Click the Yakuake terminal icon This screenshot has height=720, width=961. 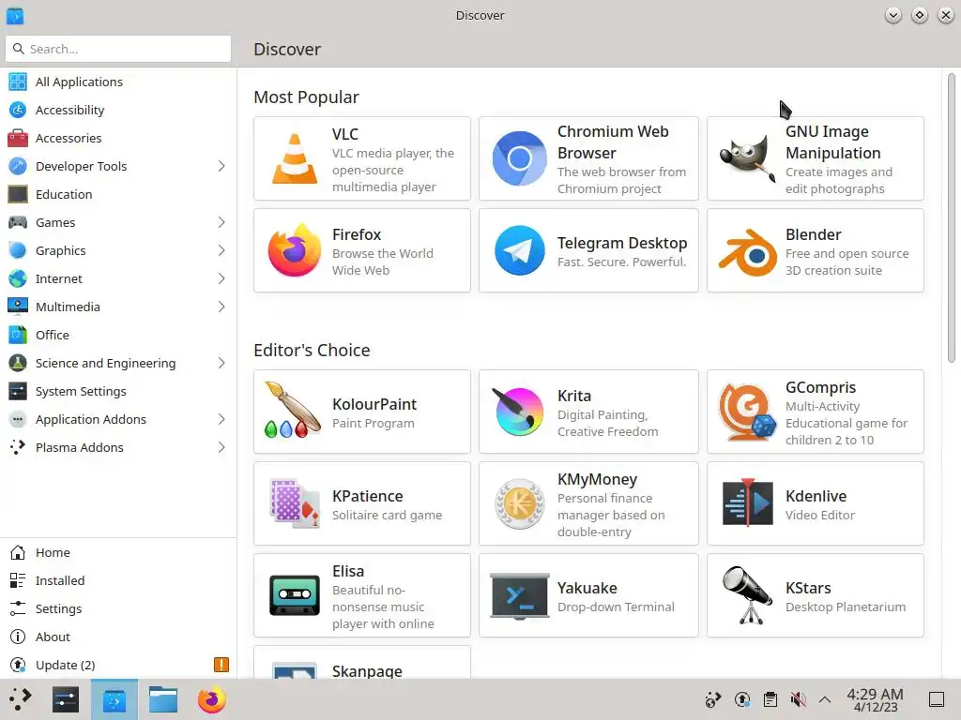point(519,596)
